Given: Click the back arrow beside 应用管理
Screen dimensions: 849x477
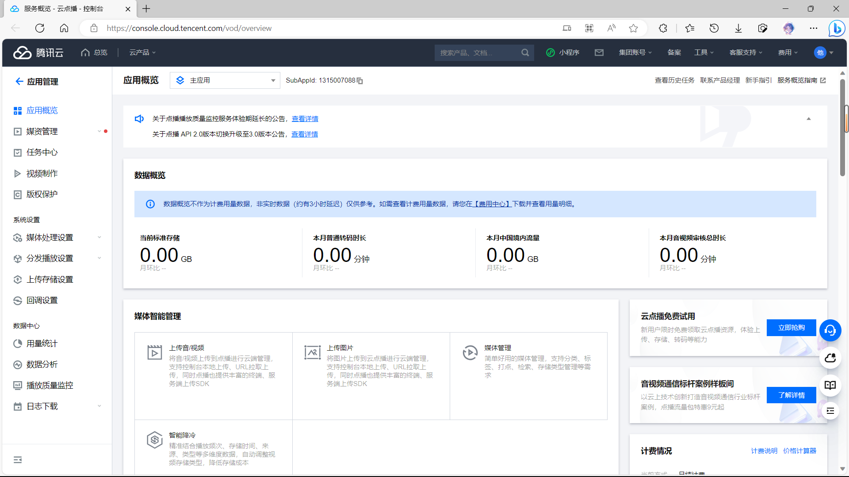Looking at the screenshot, I should (x=19, y=81).
